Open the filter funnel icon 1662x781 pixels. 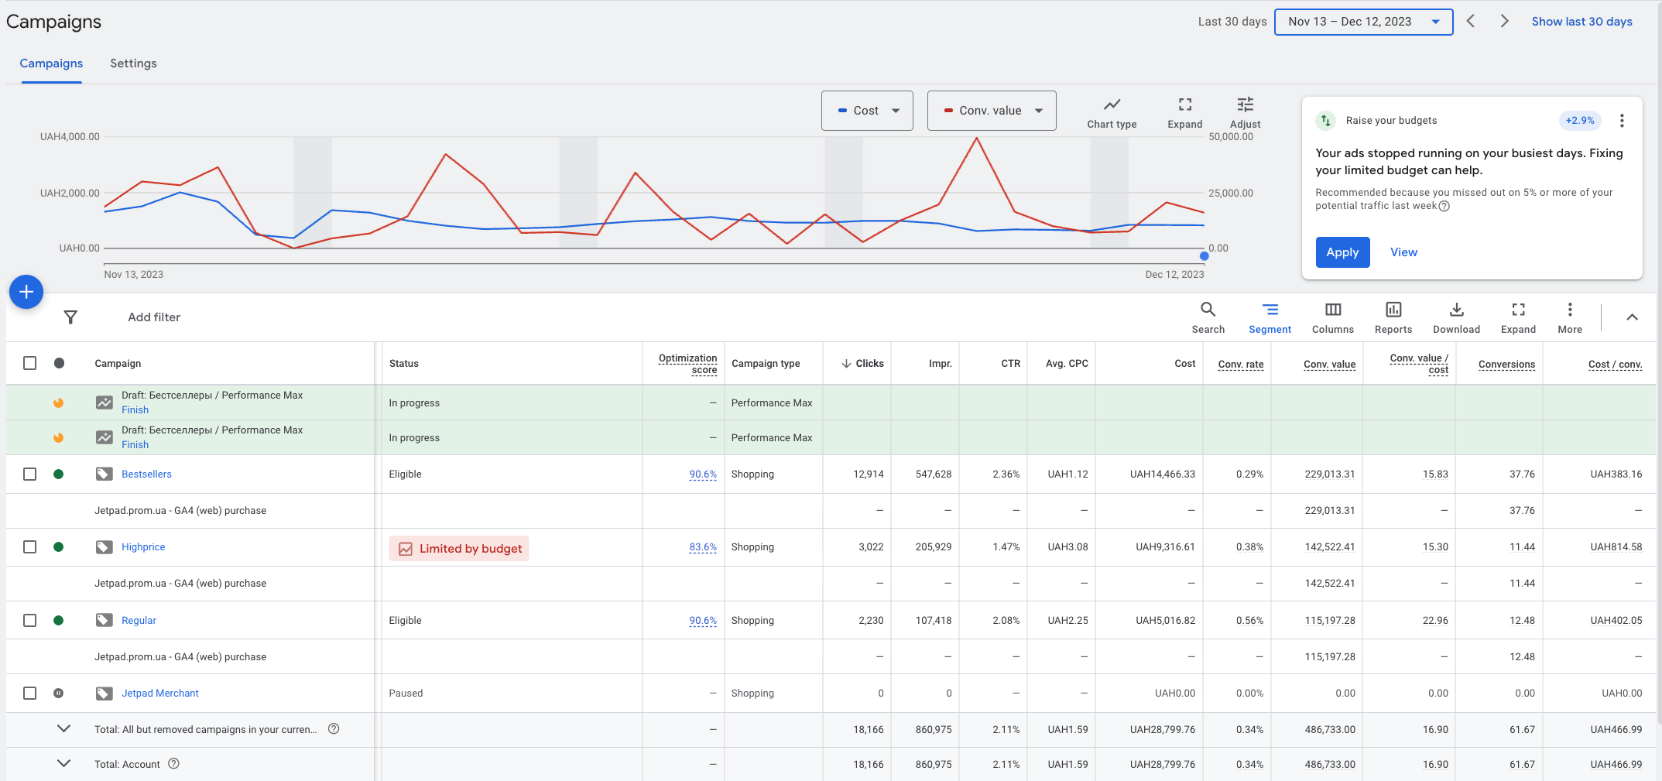(x=70, y=317)
